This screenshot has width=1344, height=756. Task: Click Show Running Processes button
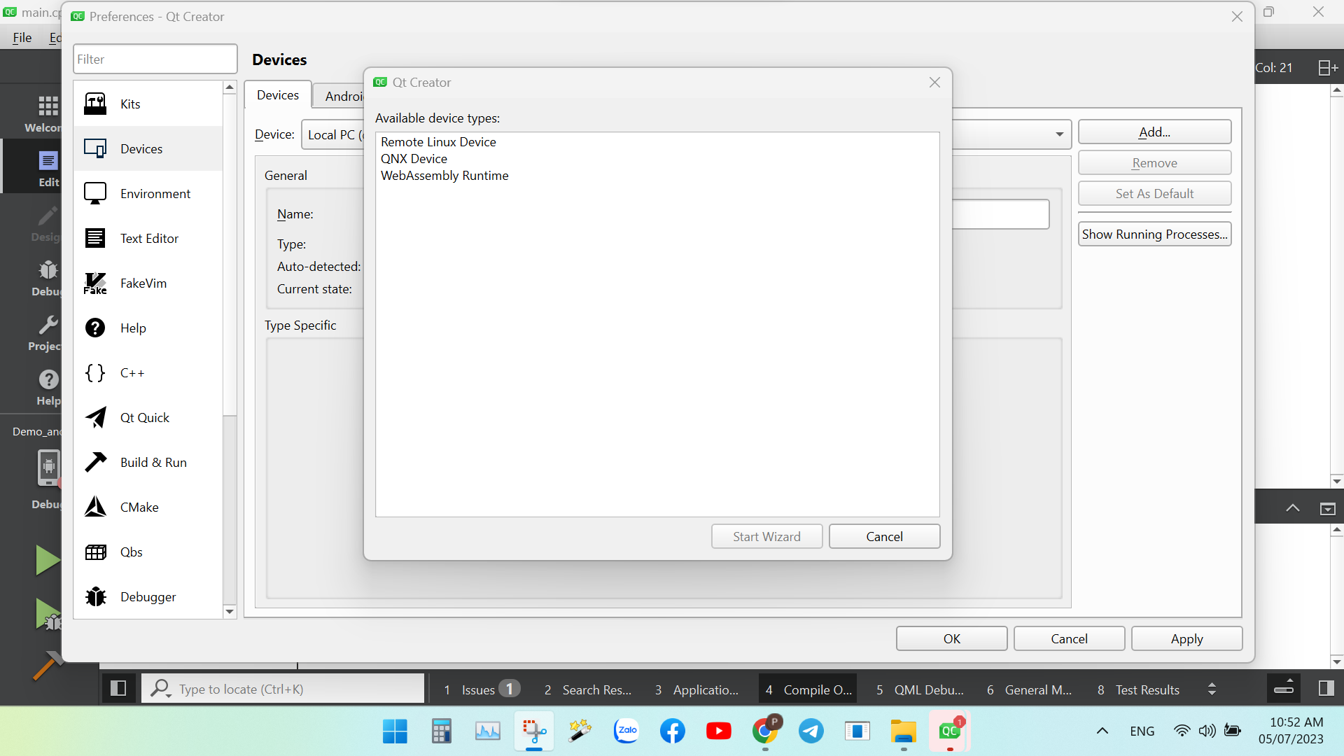pyautogui.click(x=1154, y=234)
